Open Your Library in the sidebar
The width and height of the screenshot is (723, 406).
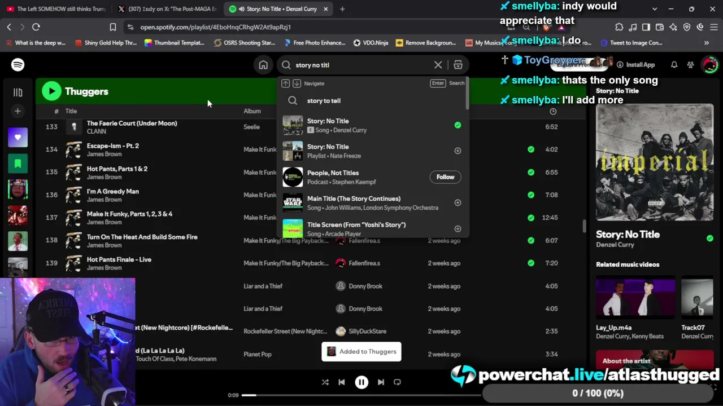pyautogui.click(x=18, y=92)
